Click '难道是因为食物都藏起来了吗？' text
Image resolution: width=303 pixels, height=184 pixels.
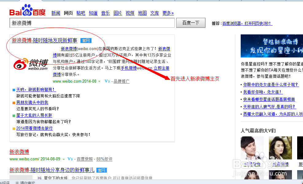point(44,122)
